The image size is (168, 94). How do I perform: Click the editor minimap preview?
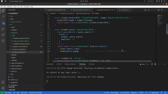(161, 20)
